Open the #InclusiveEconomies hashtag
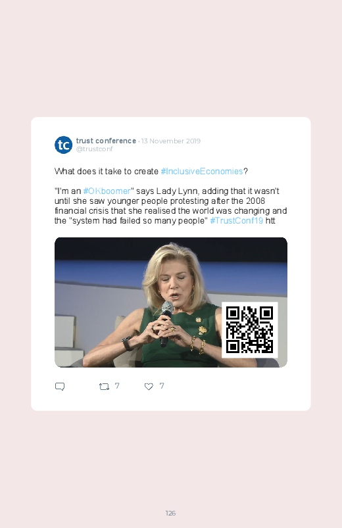The width and height of the screenshot is (342, 528). click(202, 171)
